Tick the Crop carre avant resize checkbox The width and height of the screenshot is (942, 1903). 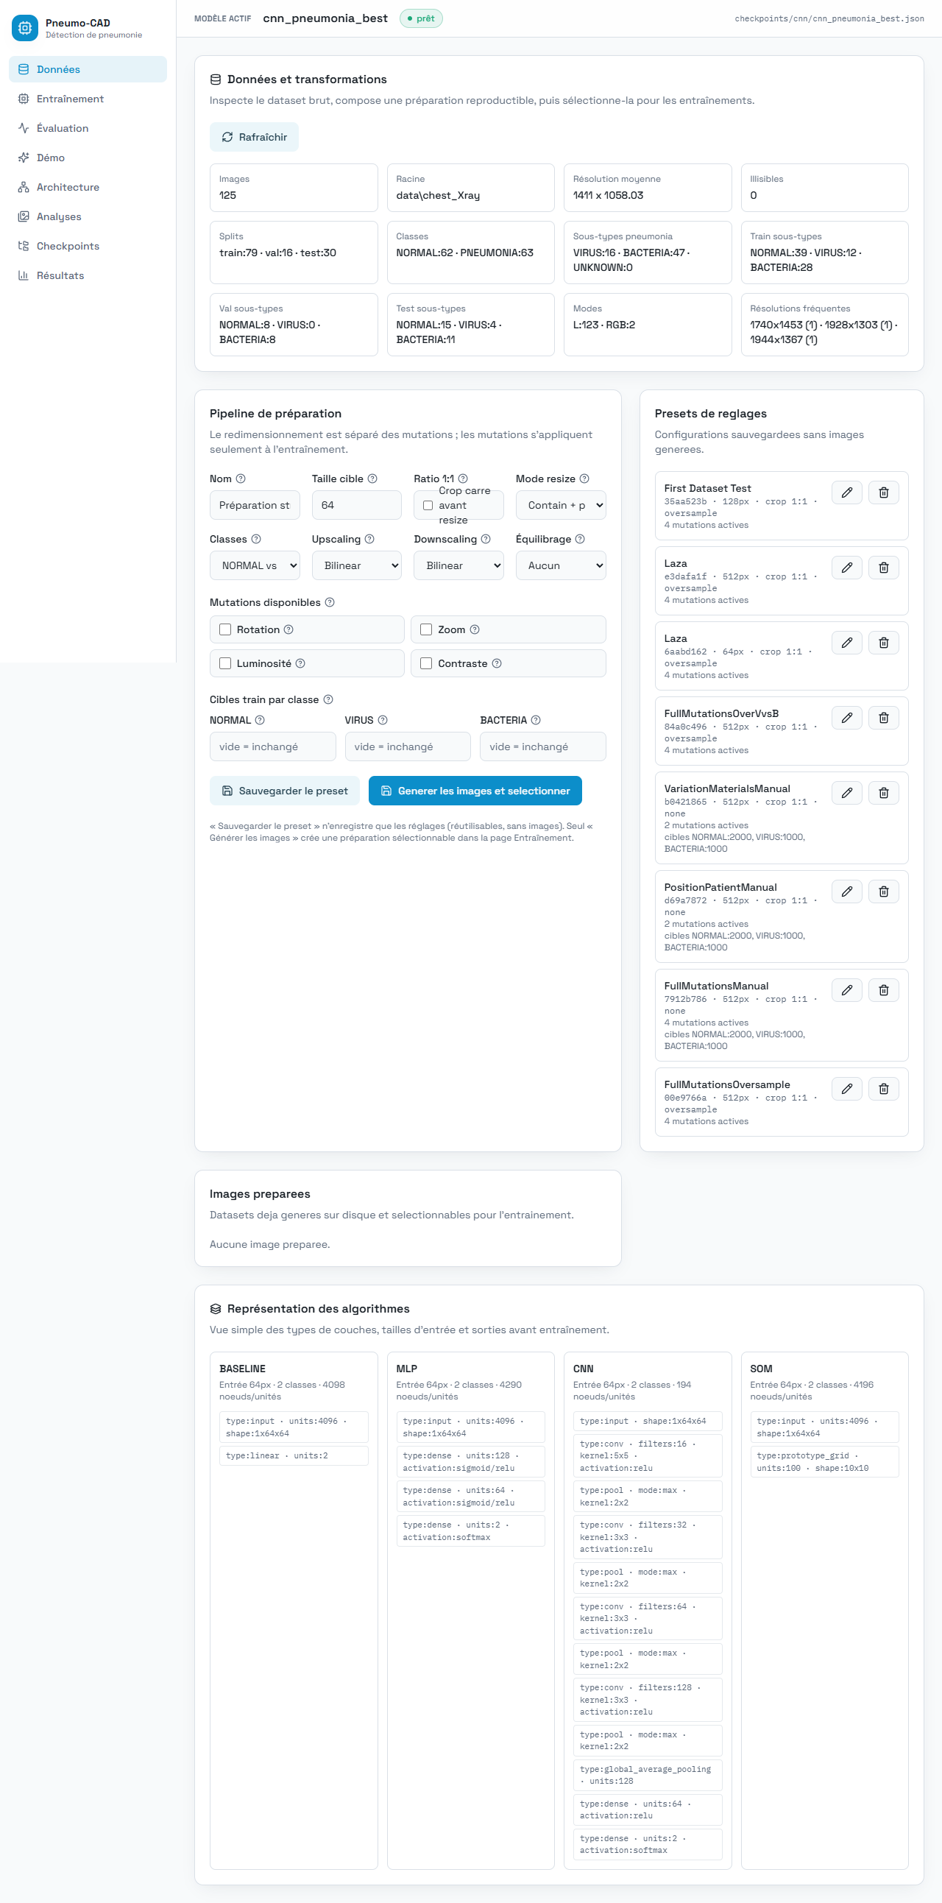[x=428, y=505]
